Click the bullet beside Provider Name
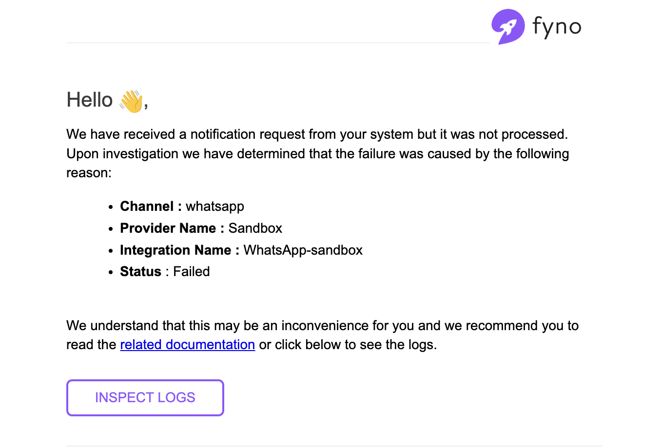 click(x=111, y=228)
